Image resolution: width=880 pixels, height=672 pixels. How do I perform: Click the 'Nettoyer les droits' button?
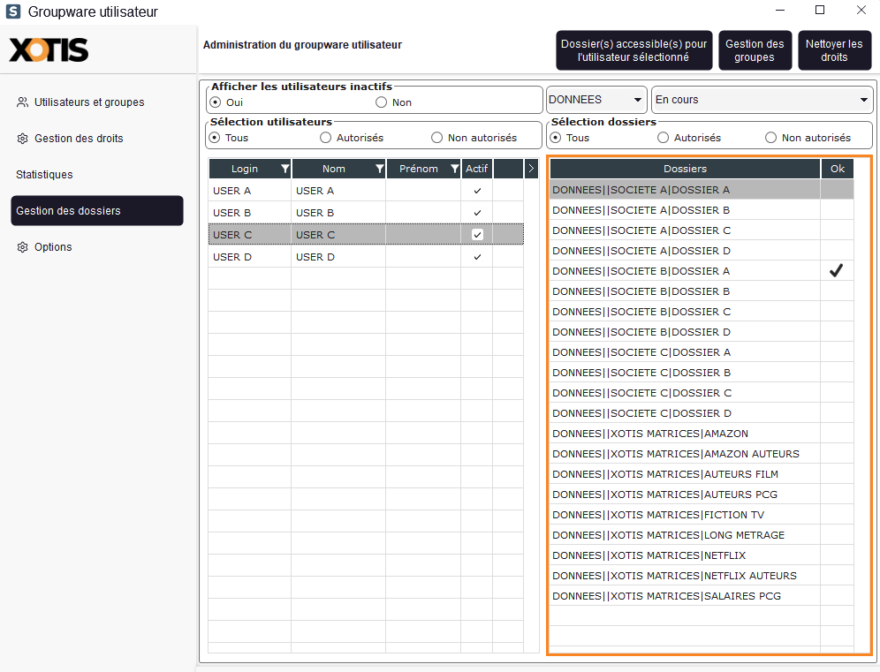pyautogui.click(x=833, y=50)
